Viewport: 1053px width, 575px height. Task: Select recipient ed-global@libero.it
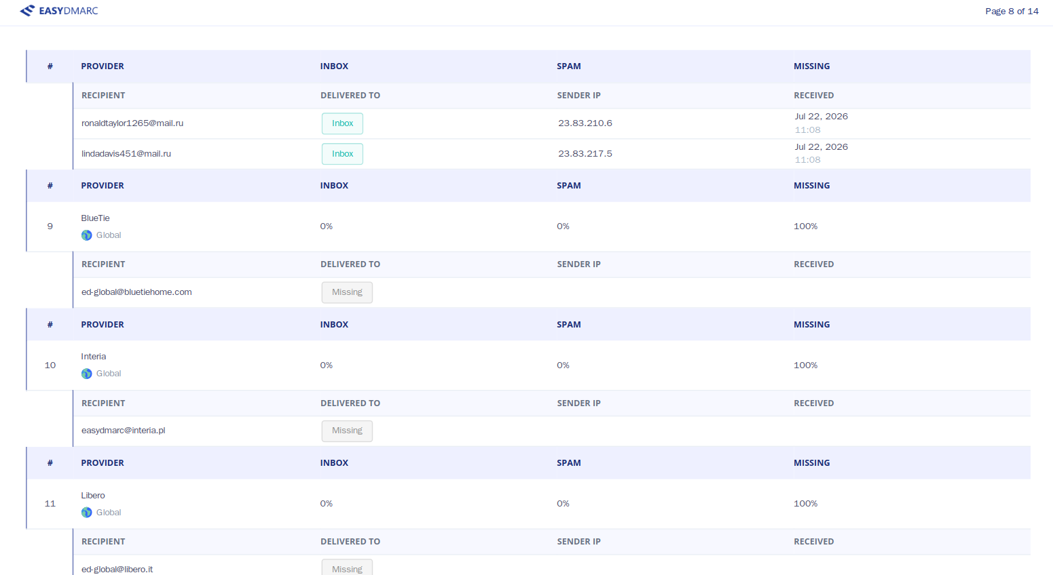[117, 570]
